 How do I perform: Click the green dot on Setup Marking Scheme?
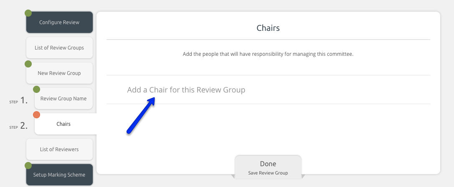28,166
